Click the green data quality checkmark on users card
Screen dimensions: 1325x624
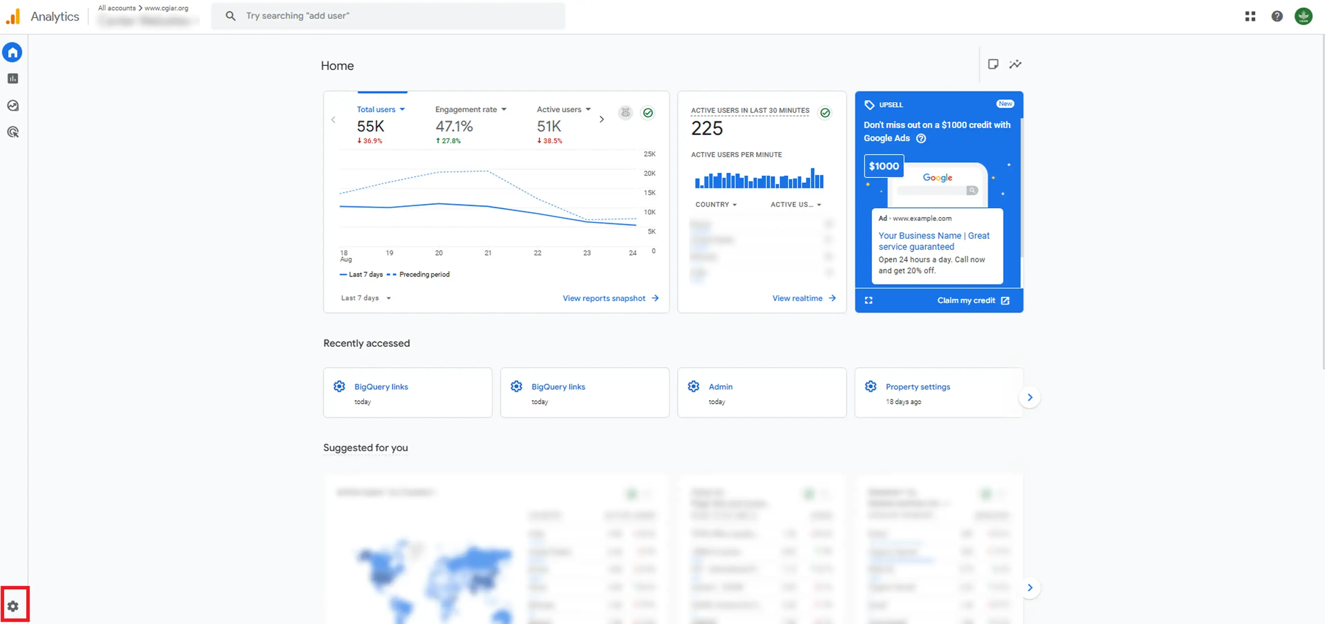(x=648, y=113)
